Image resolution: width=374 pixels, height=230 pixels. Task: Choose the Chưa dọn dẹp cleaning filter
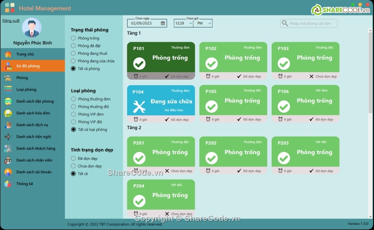(73, 166)
